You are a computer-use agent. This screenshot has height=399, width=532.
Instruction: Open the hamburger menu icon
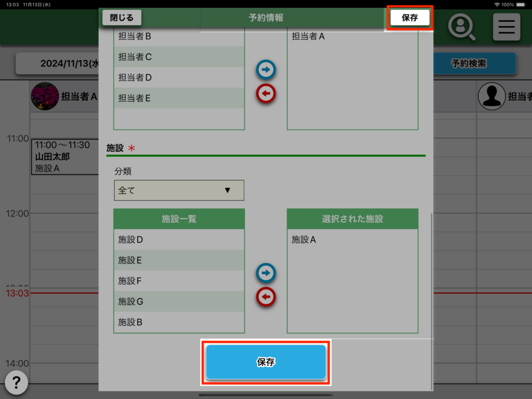[506, 27]
